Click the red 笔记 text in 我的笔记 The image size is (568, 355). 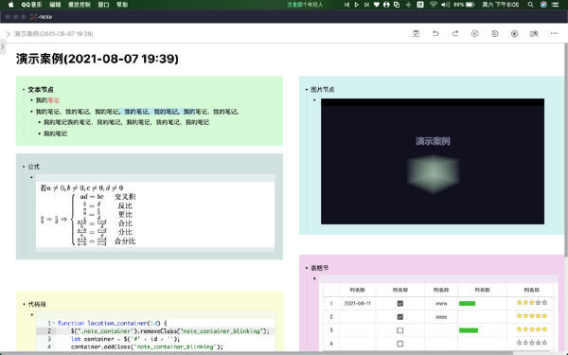pyautogui.click(x=53, y=100)
